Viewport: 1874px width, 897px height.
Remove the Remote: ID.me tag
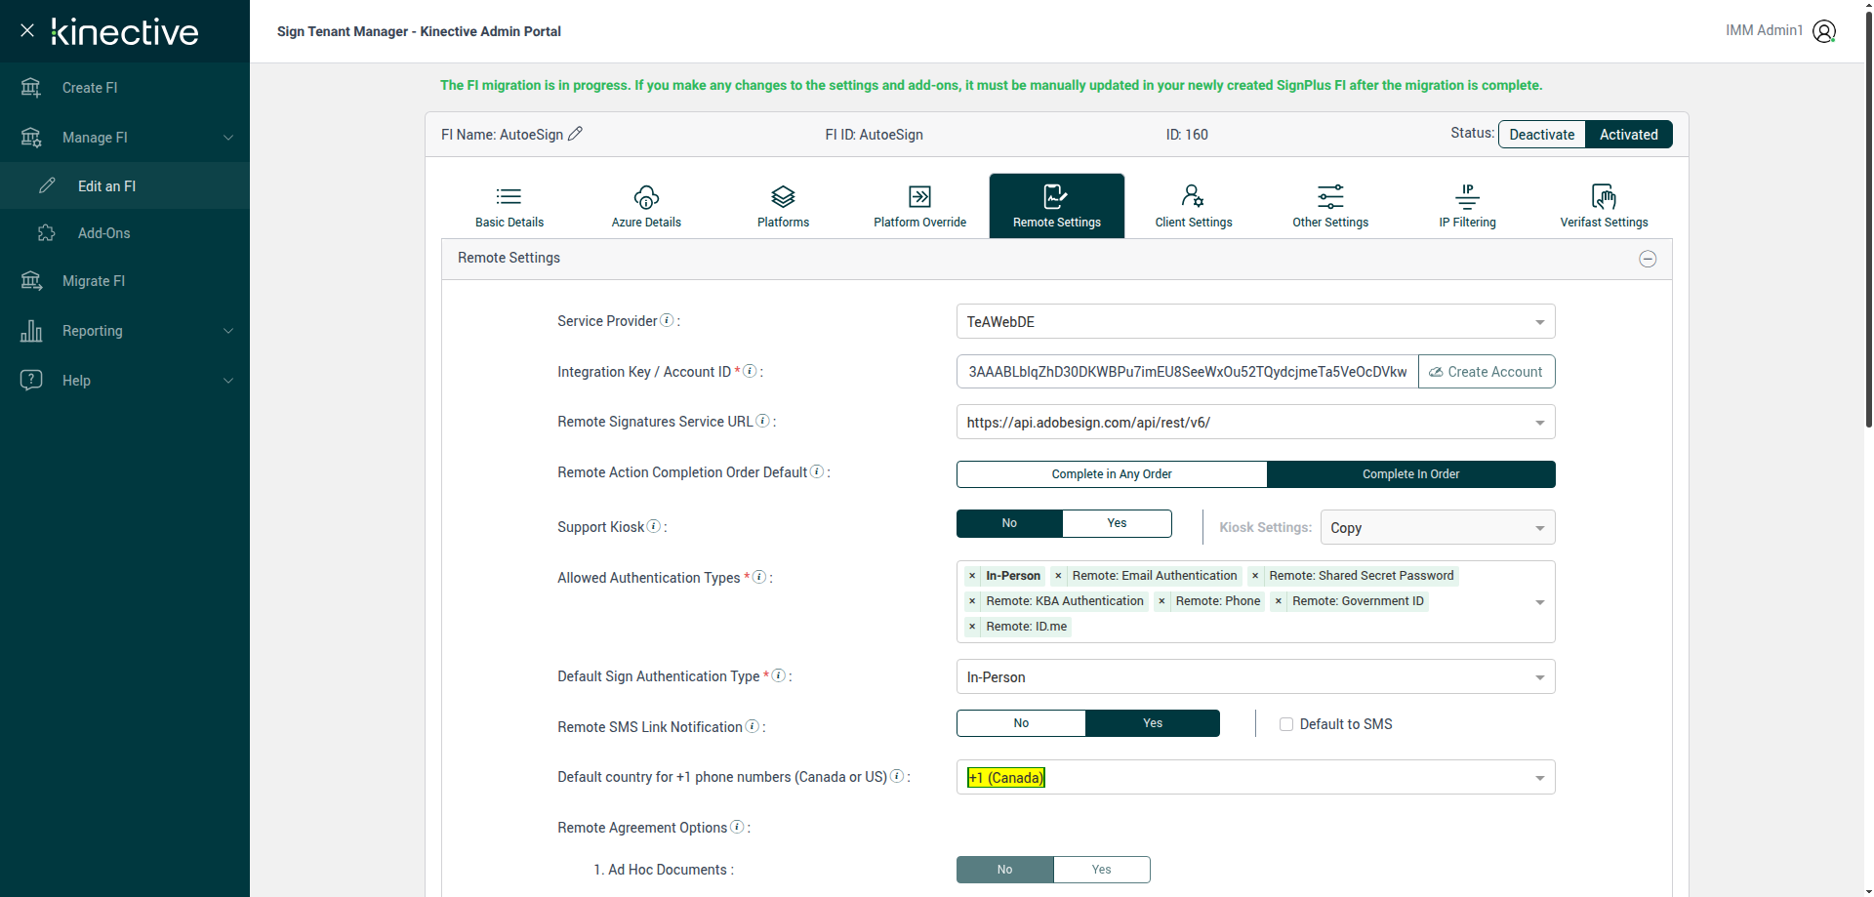(x=972, y=627)
